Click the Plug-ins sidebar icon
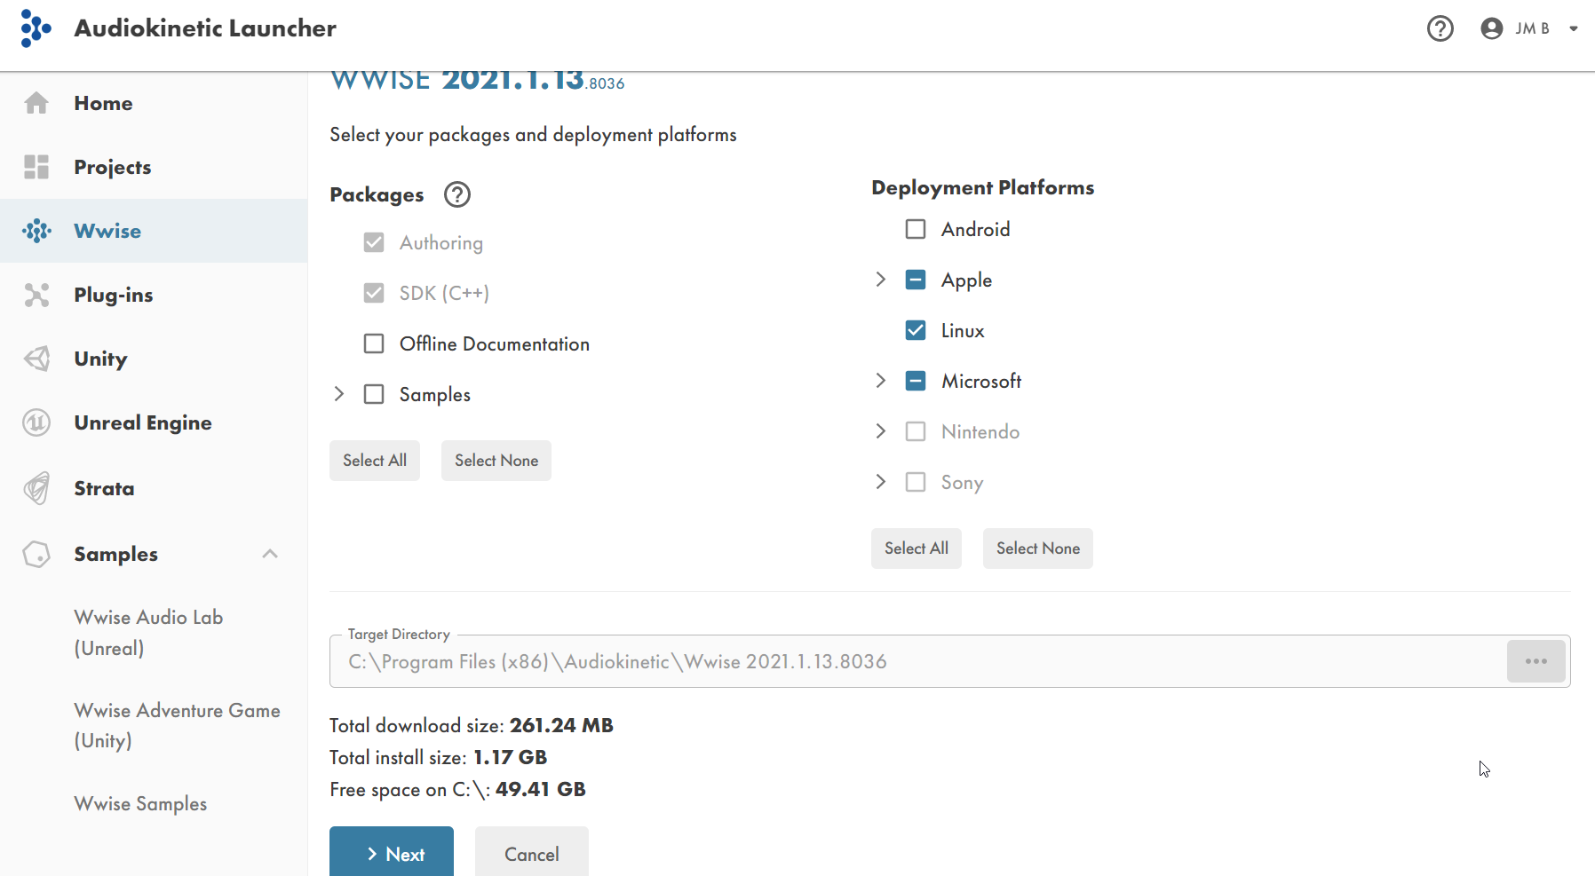 [x=36, y=295]
